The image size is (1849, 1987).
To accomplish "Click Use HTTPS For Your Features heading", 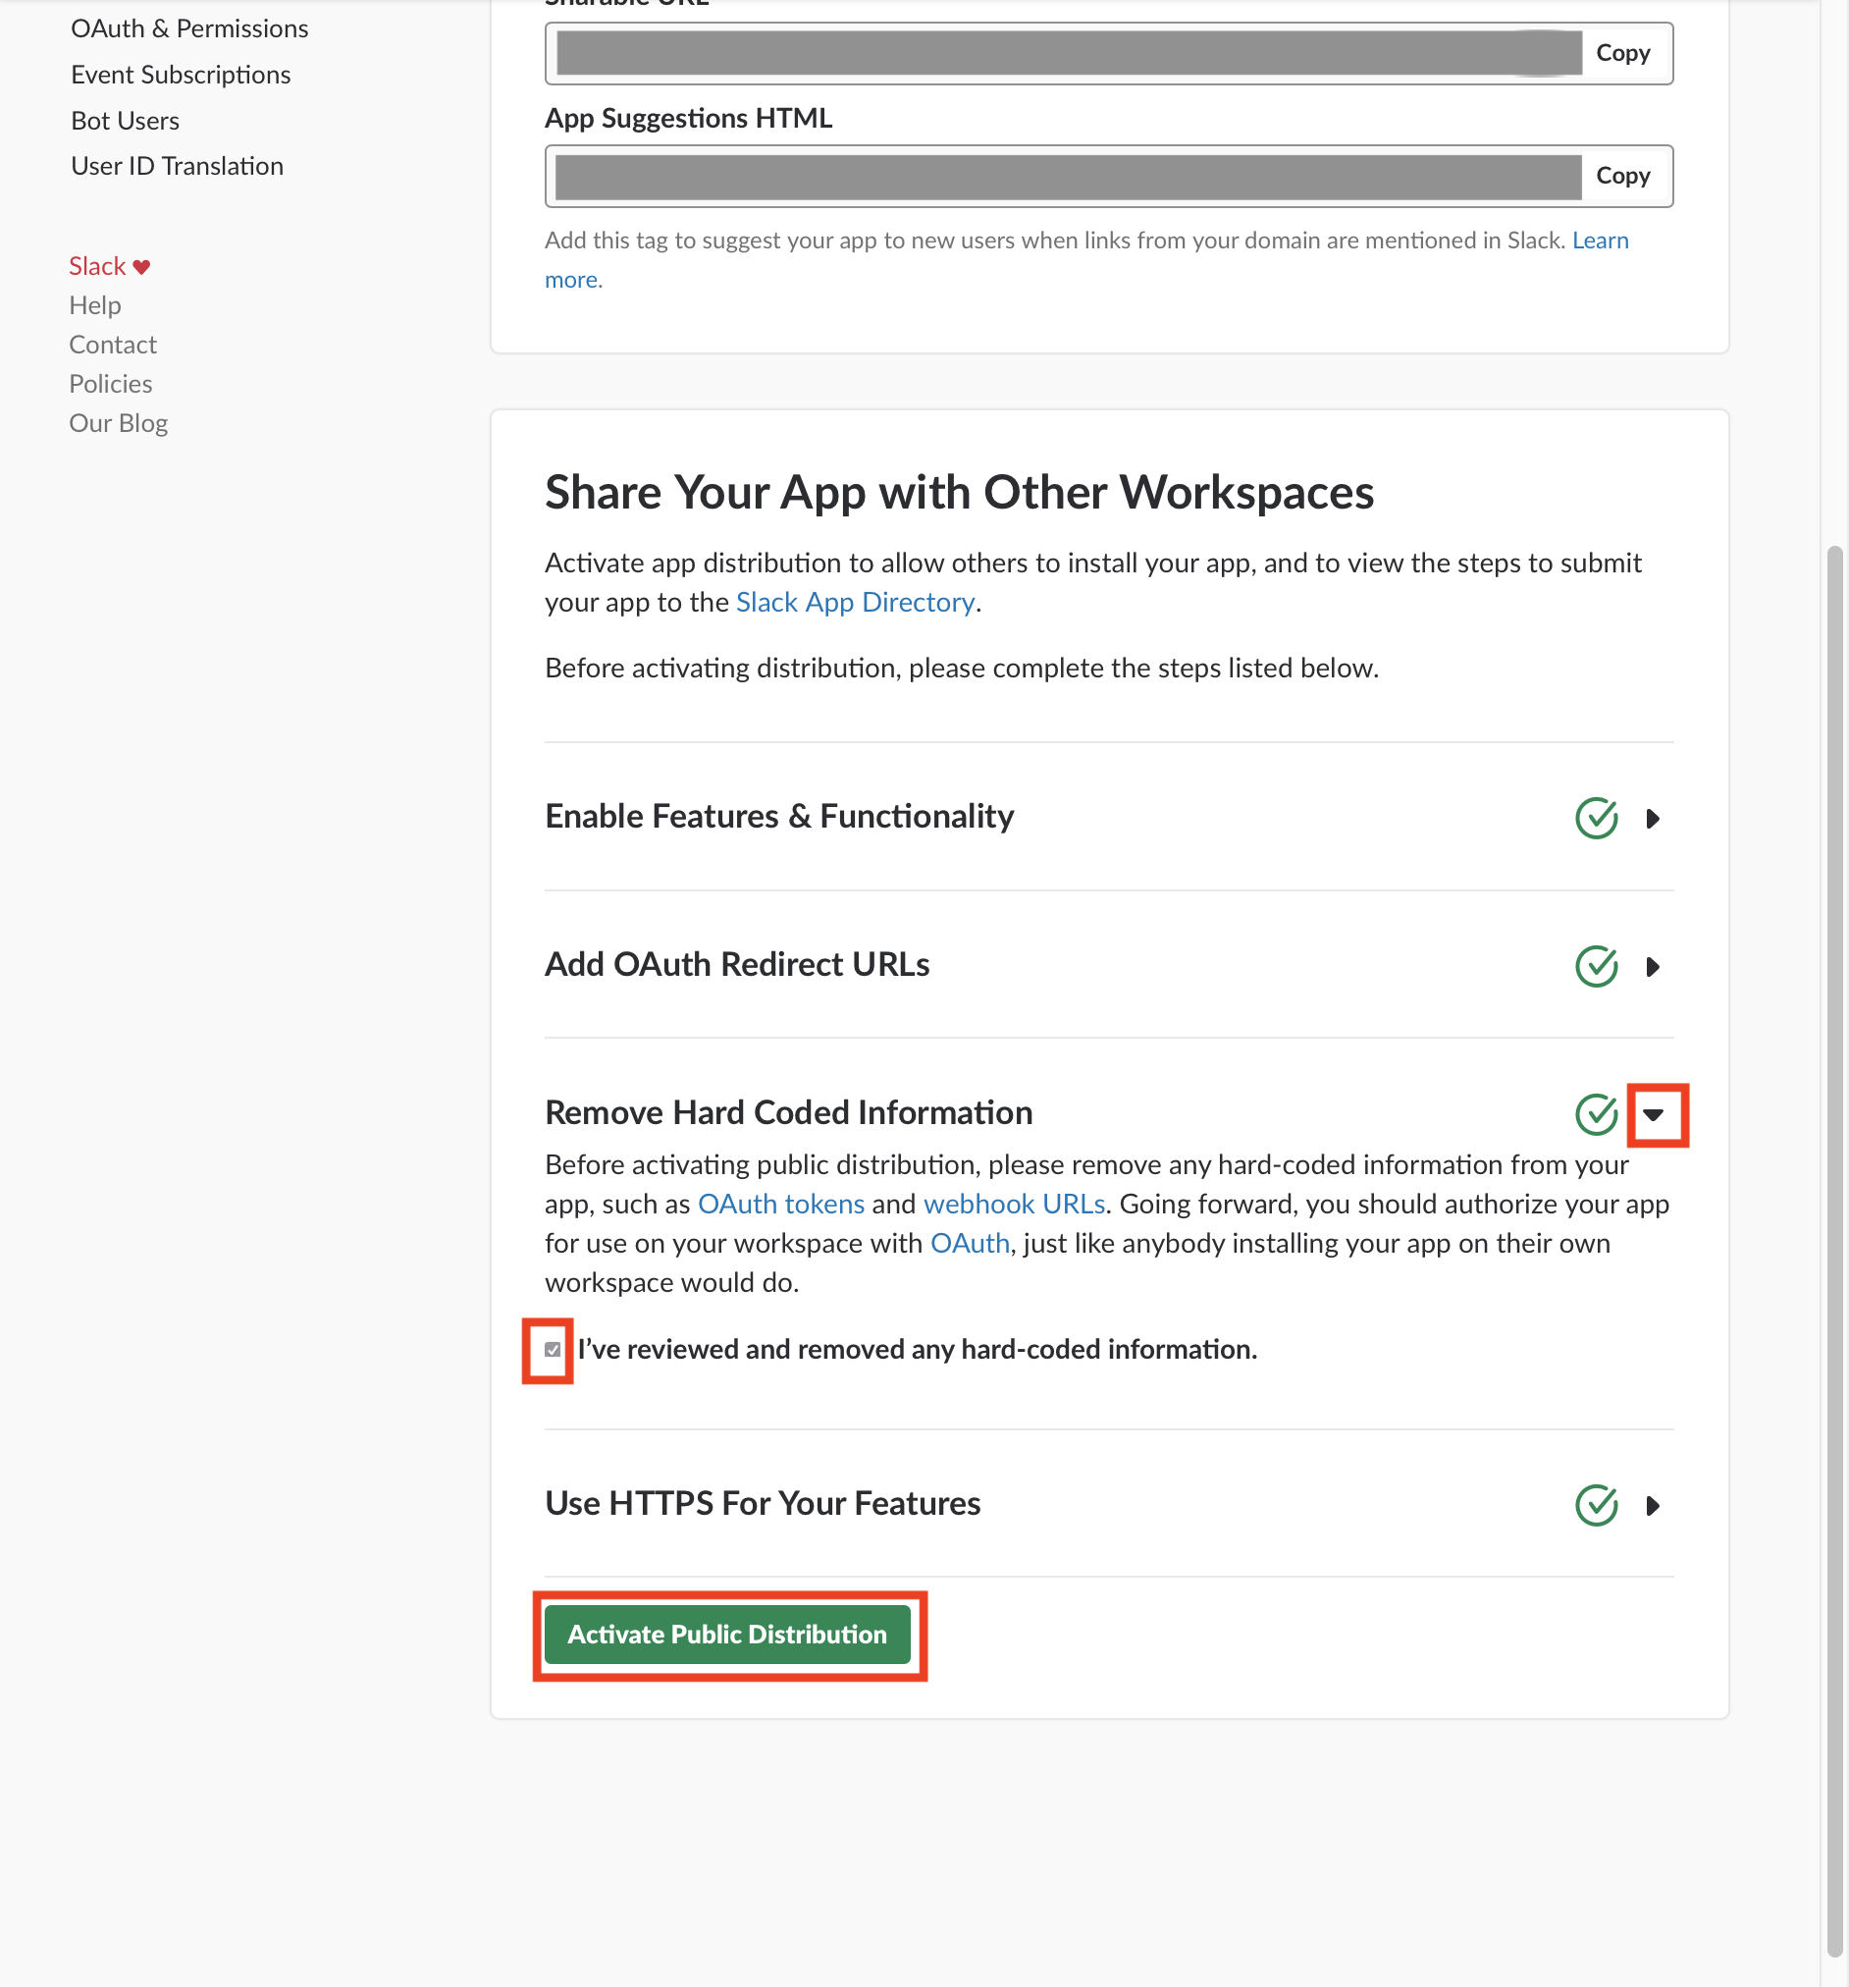I will pos(763,1502).
